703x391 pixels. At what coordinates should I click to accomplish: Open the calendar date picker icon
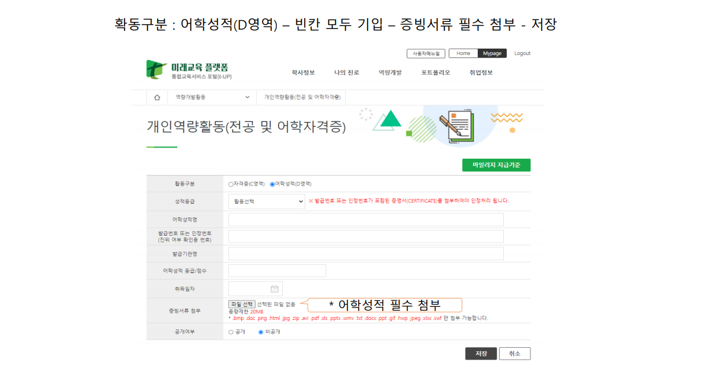274,289
